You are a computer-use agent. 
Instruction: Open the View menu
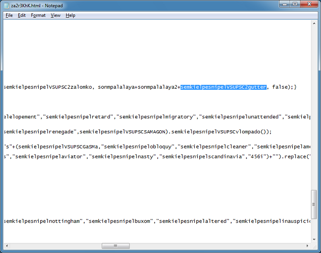coord(55,15)
